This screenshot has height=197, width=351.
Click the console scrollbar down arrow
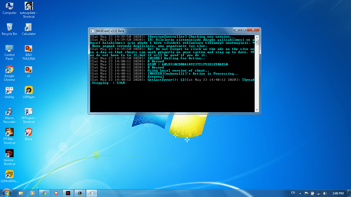257,110
